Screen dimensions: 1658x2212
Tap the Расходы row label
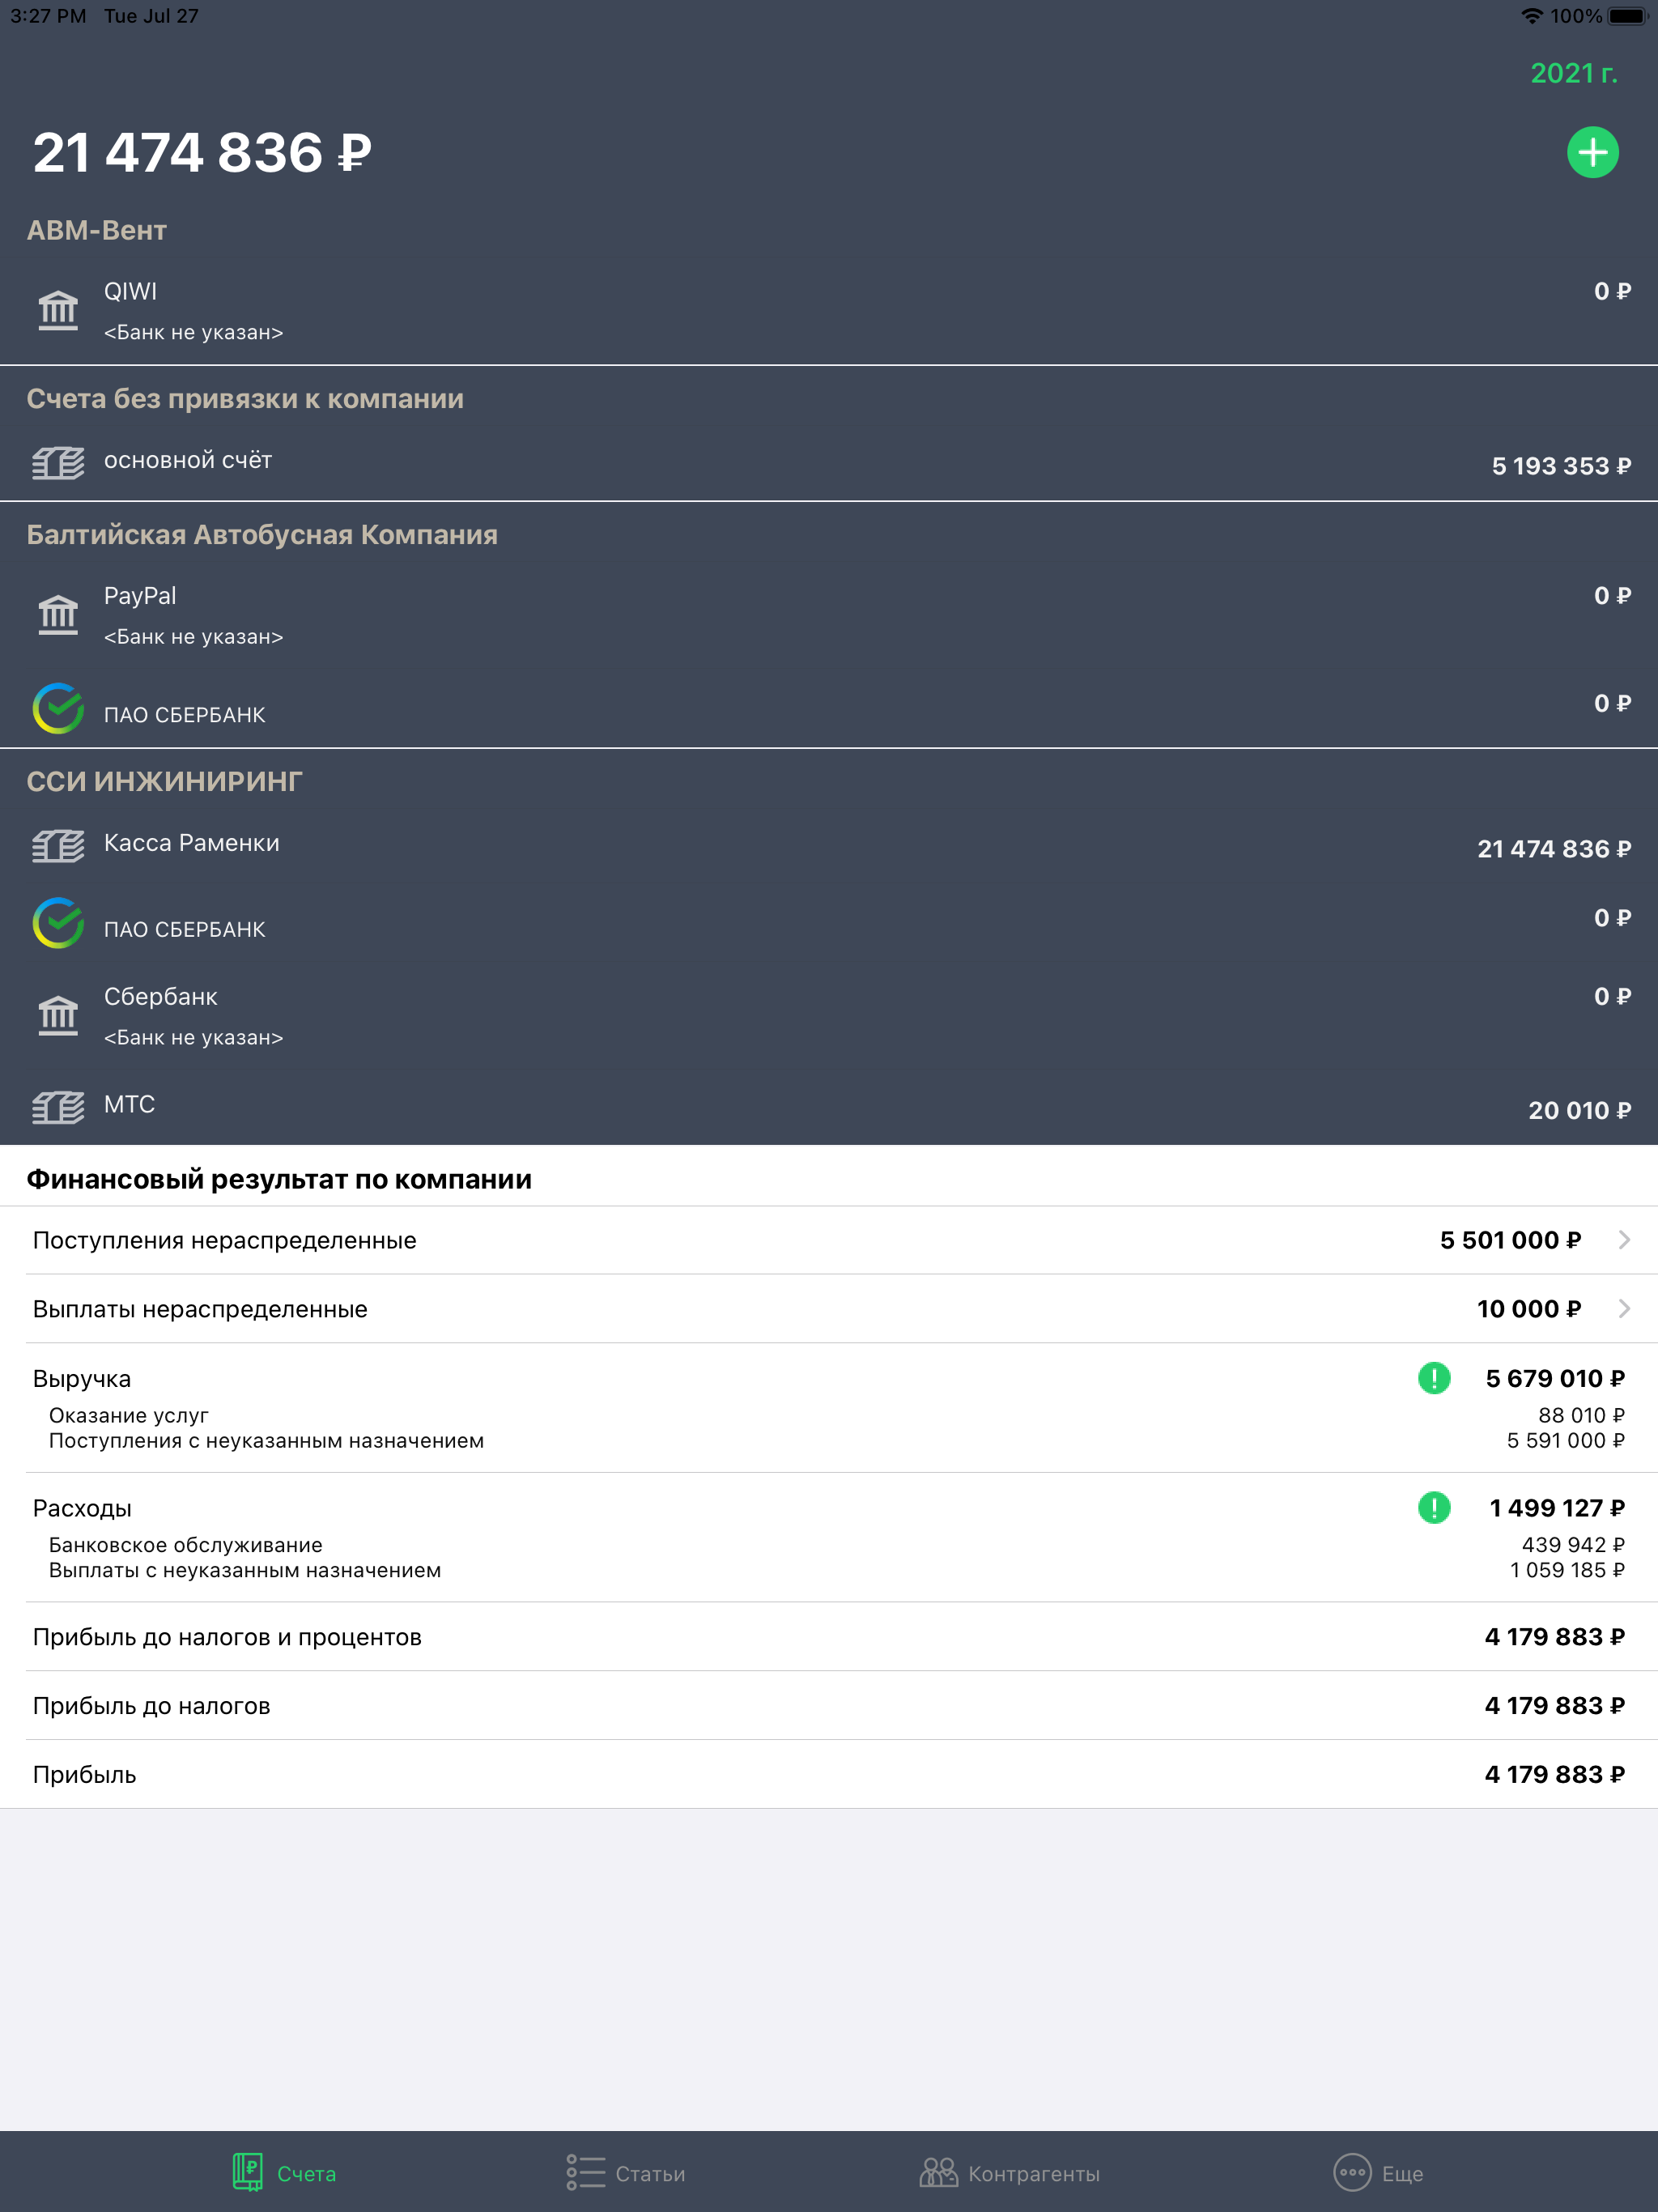point(82,1508)
